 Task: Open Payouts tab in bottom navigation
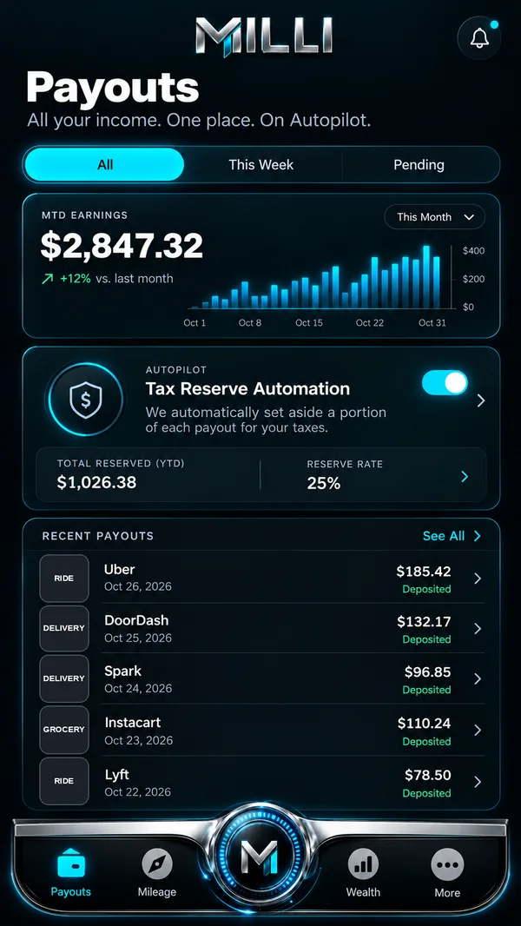coord(71,873)
